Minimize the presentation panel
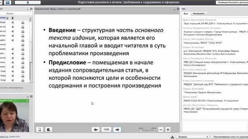The image size is (248, 139). pyautogui.click(x=174, y=9)
